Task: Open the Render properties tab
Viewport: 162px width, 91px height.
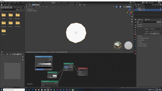Action: point(135,25)
